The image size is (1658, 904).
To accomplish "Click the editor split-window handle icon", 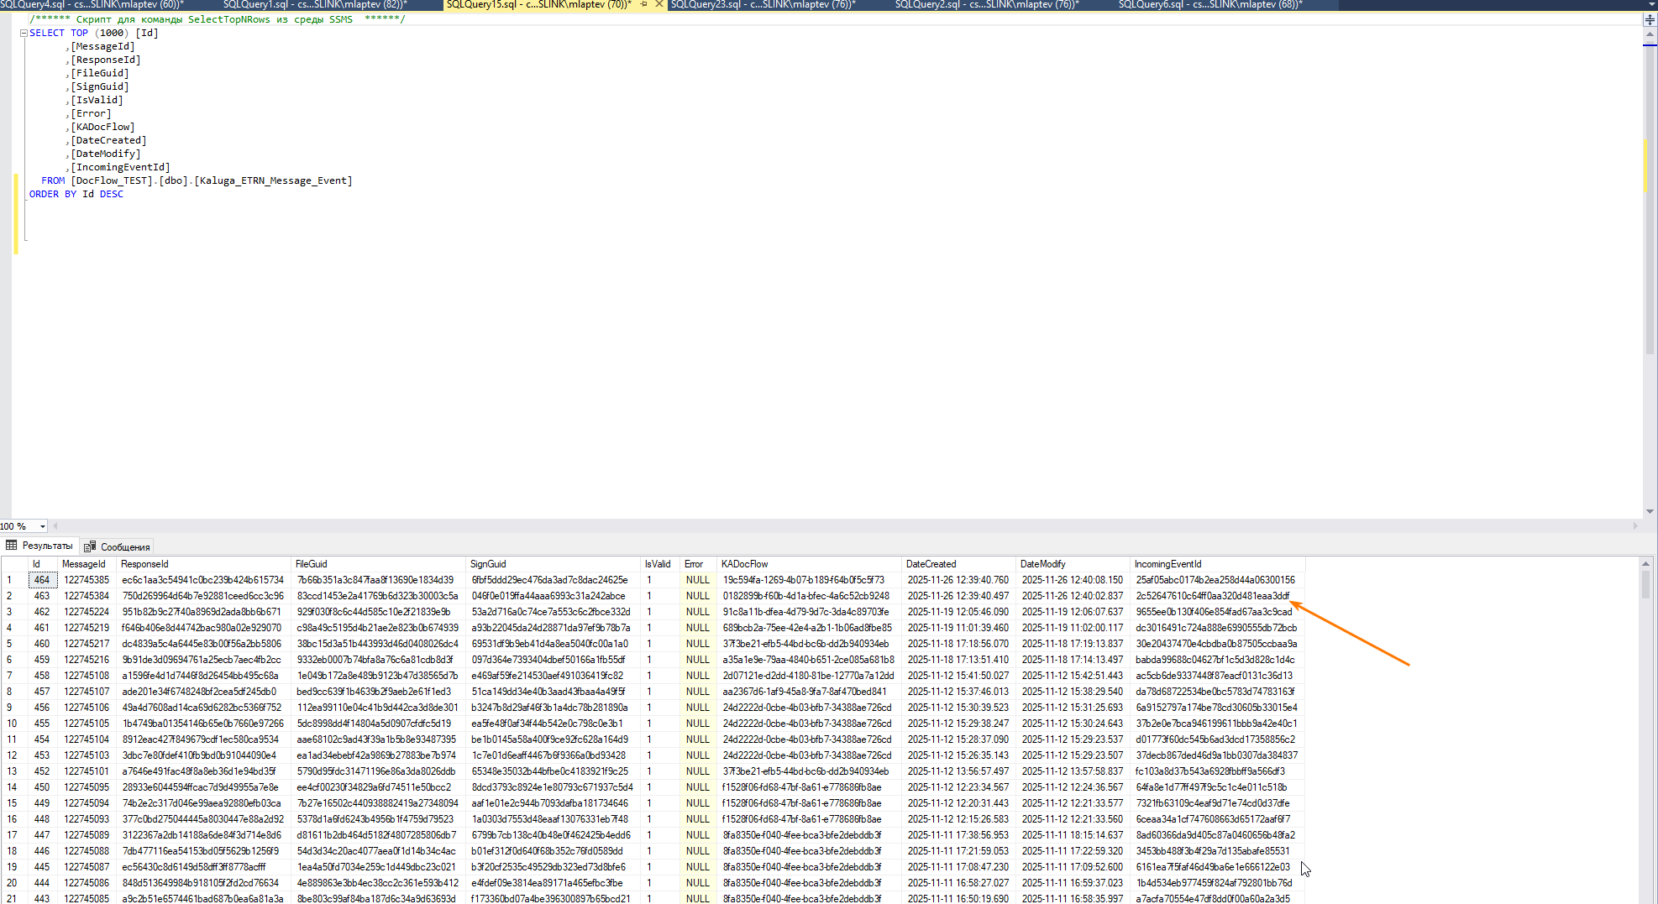I will point(1650,20).
